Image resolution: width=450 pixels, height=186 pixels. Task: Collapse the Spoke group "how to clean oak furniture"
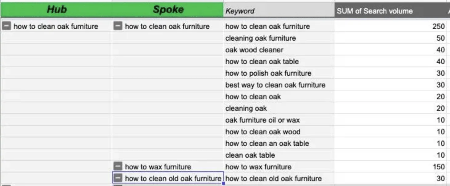tap(118, 26)
